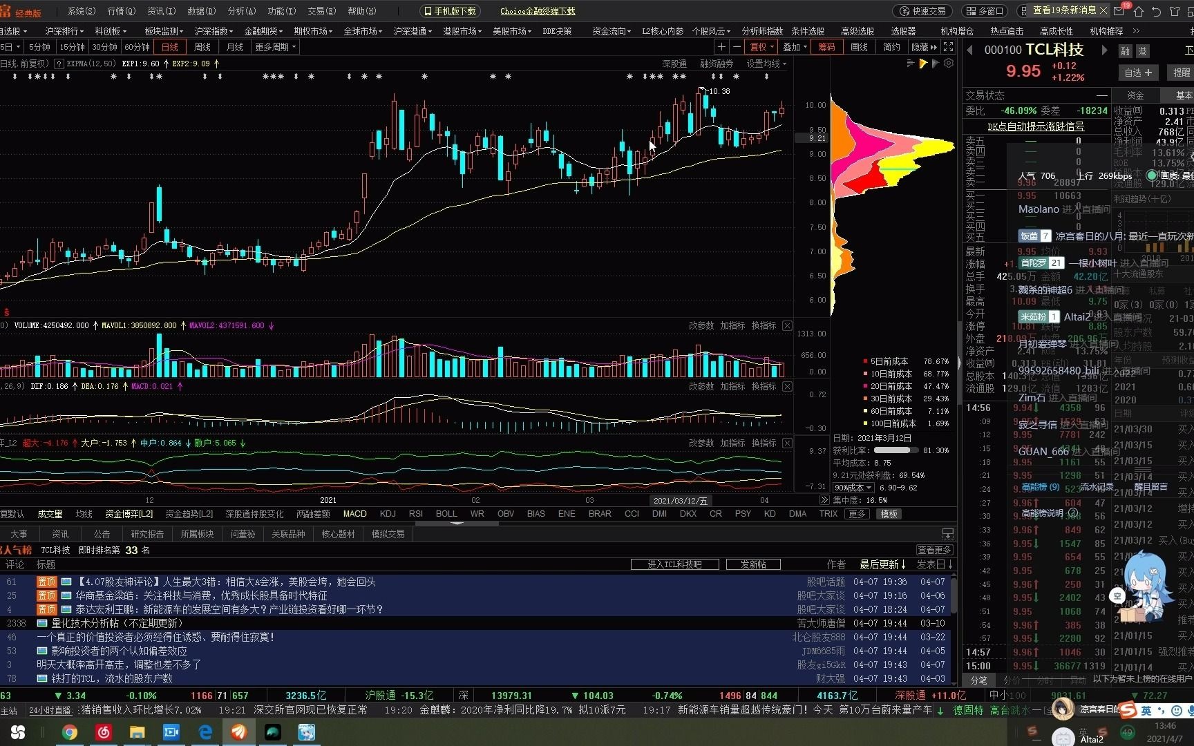Open the skin shirt icon
Viewport: 1194px width, 746px height.
click(1175, 11)
